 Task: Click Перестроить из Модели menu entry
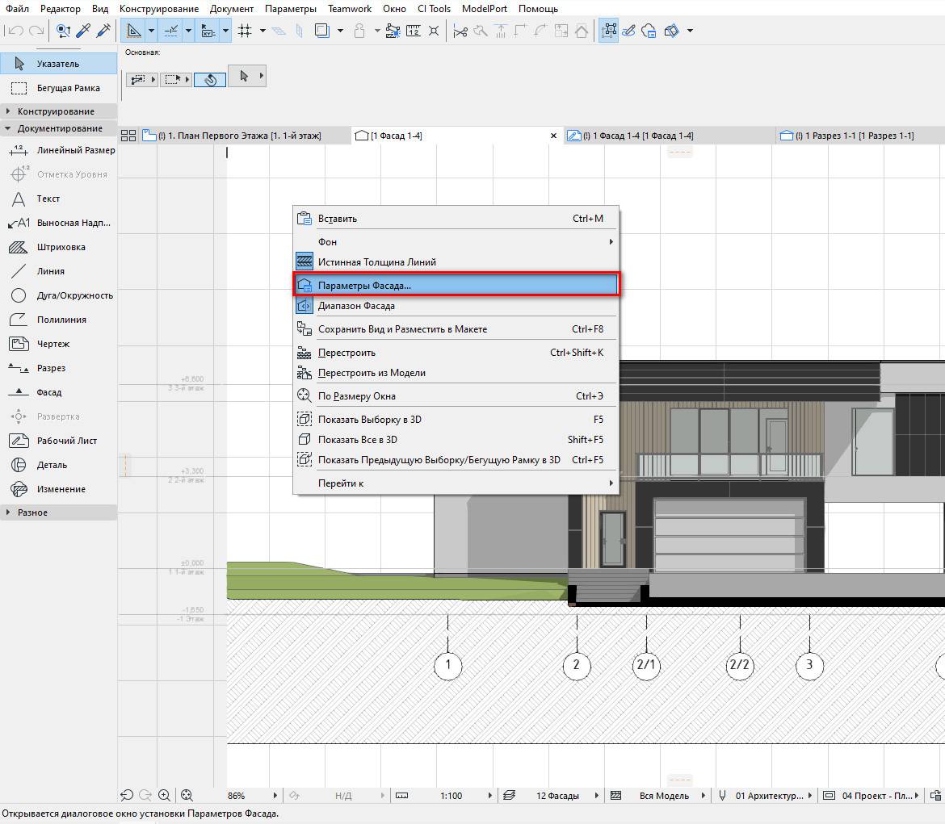point(372,373)
